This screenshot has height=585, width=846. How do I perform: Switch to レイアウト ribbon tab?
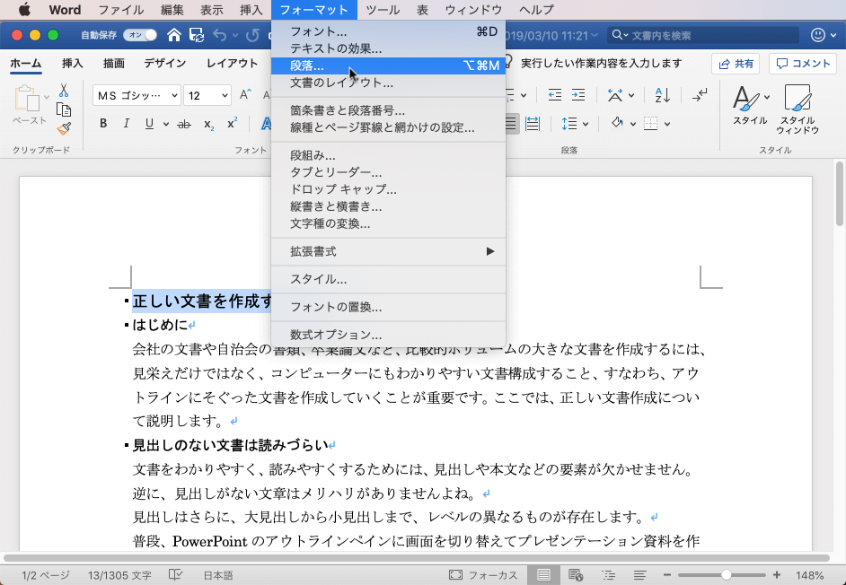[x=232, y=64]
